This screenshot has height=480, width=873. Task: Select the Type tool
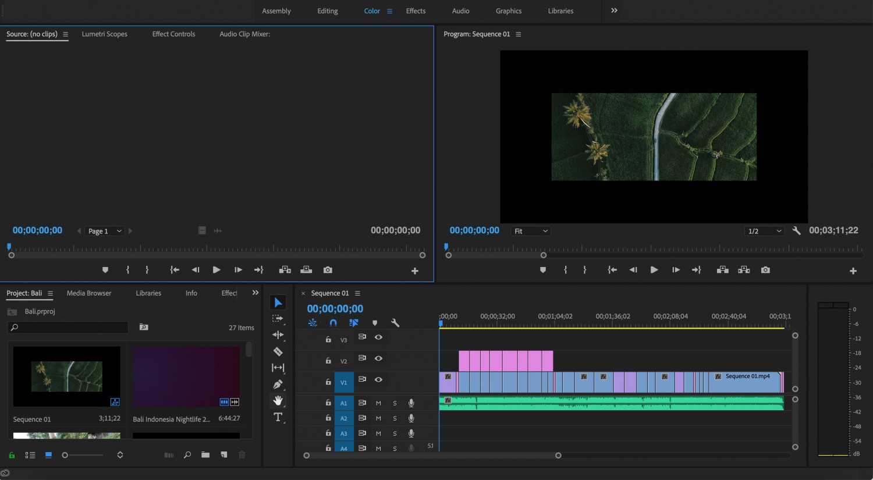(x=278, y=417)
